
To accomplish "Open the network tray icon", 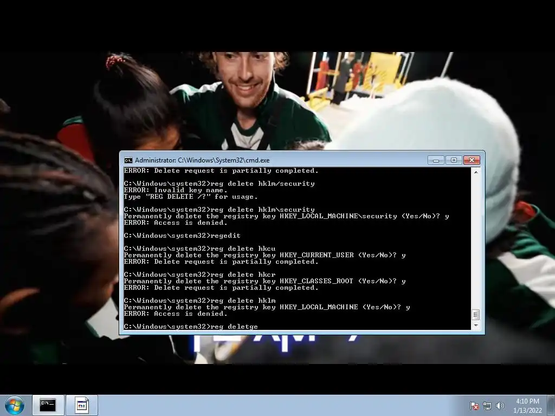I will tap(487, 406).
